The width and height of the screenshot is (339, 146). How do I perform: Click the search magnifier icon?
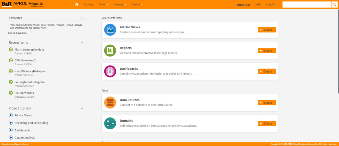click(334, 4)
